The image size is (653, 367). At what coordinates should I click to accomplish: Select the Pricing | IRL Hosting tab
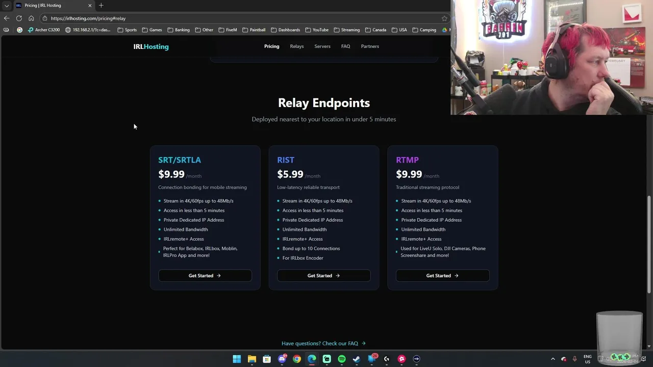point(54,5)
